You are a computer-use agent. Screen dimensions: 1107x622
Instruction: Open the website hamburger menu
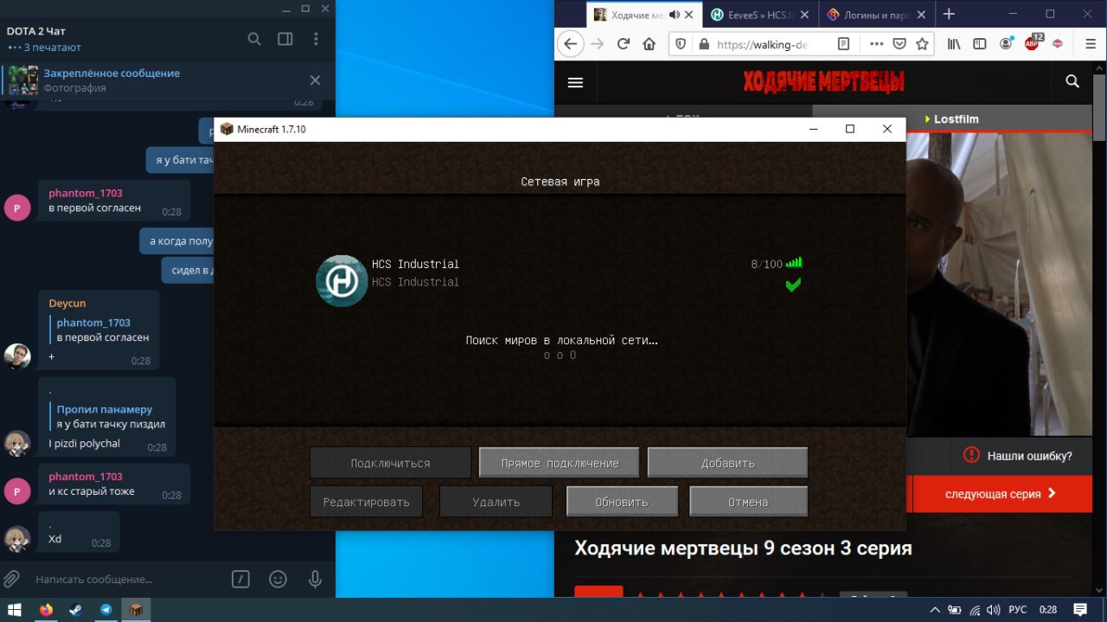[x=575, y=82]
